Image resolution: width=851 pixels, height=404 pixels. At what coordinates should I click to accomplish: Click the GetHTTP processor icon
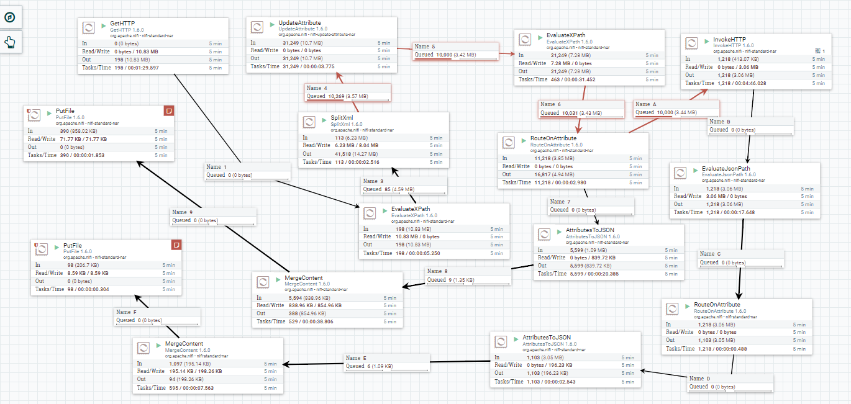(89, 27)
